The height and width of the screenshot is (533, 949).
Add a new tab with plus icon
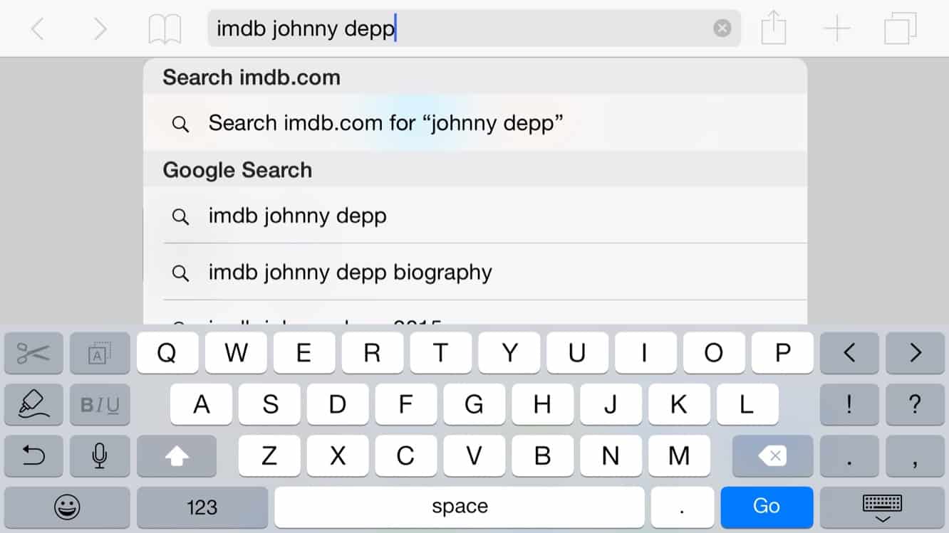[836, 29]
